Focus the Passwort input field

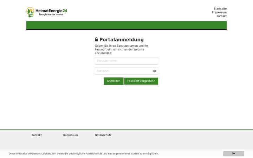pyautogui.click(x=126, y=71)
